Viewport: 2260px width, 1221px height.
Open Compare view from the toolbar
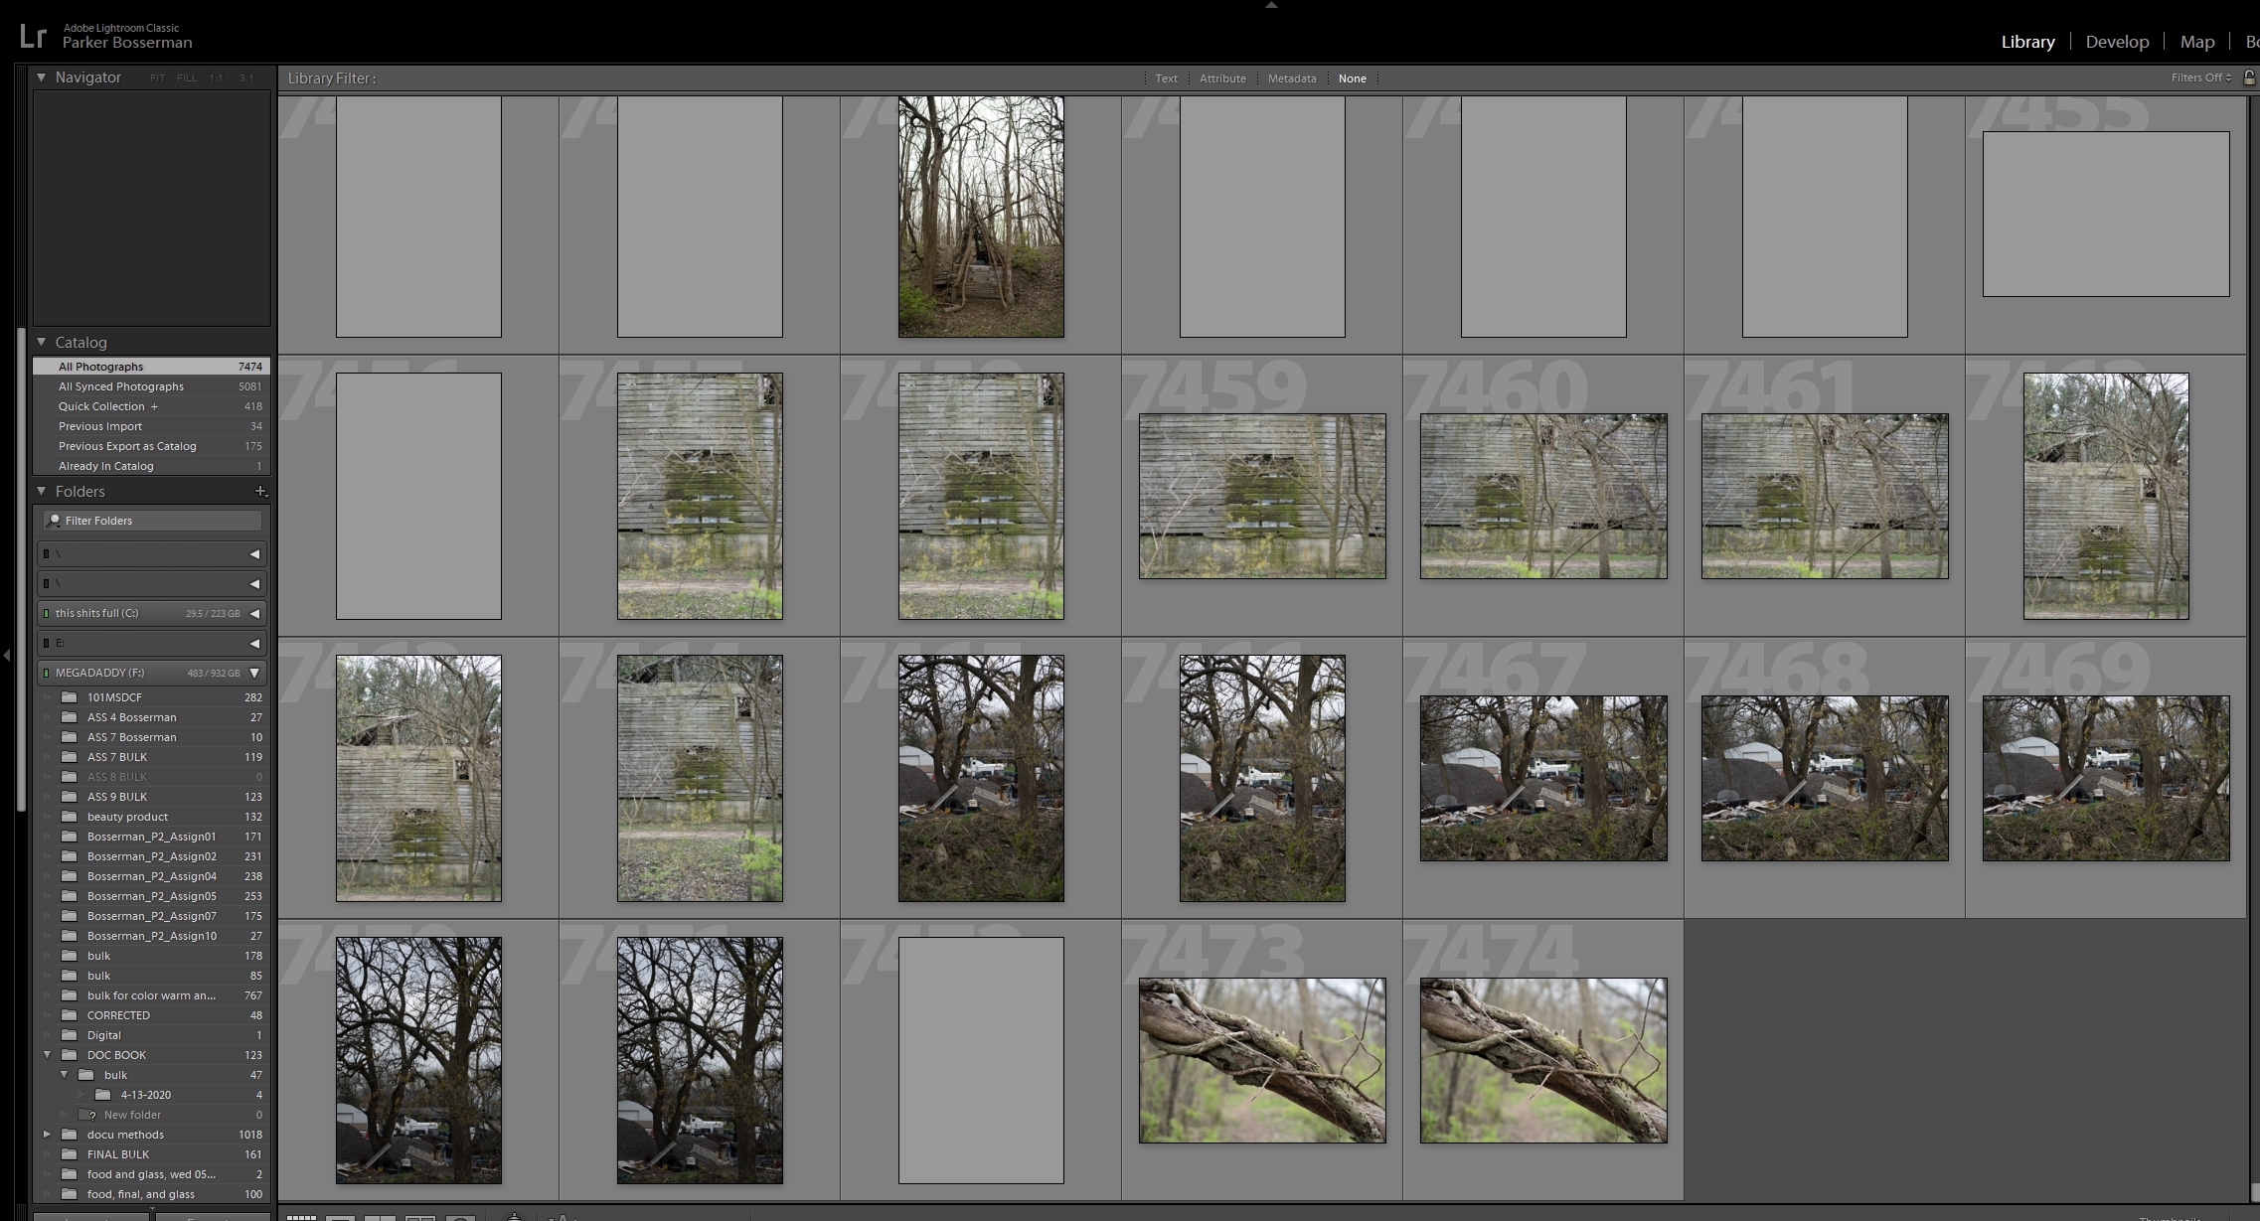tap(380, 1217)
